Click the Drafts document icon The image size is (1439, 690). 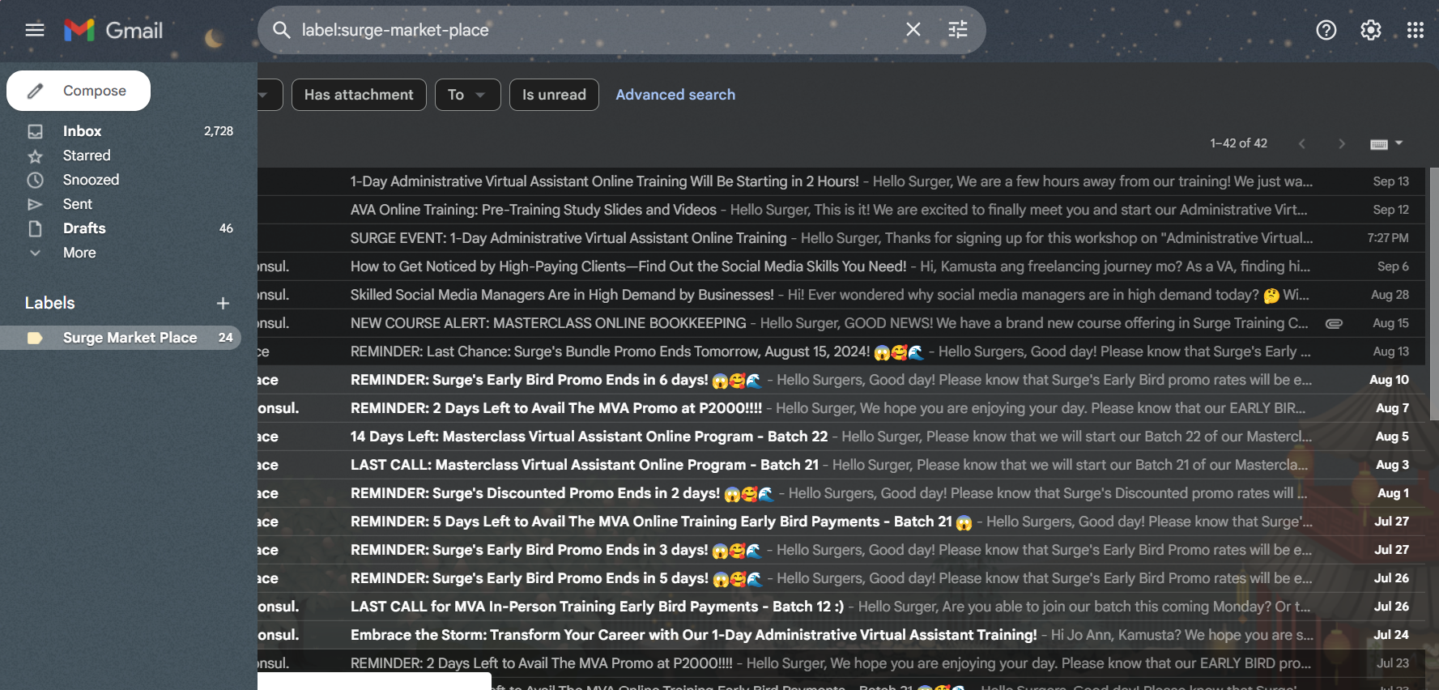click(35, 228)
